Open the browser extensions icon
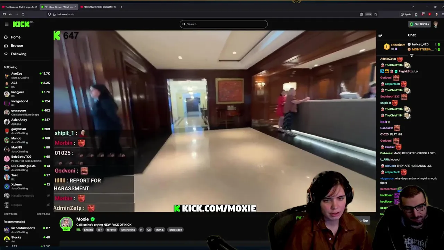The height and width of the screenshot is (250, 444). tap(416, 14)
